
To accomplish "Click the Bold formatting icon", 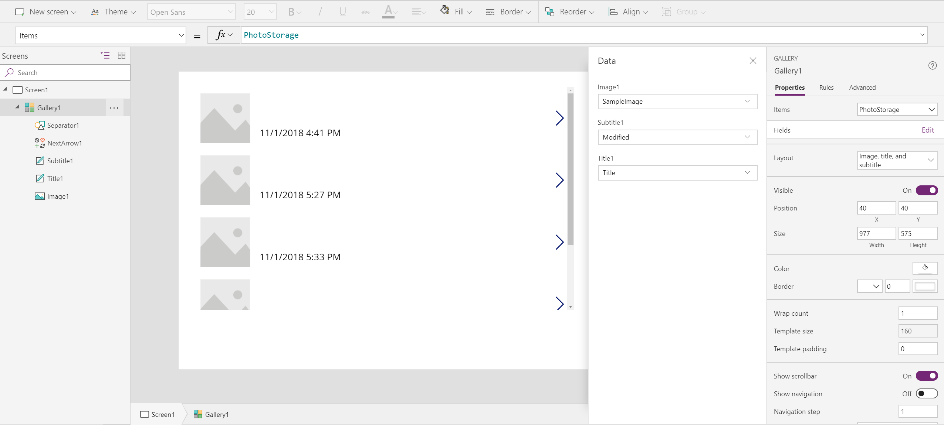I will (x=291, y=12).
